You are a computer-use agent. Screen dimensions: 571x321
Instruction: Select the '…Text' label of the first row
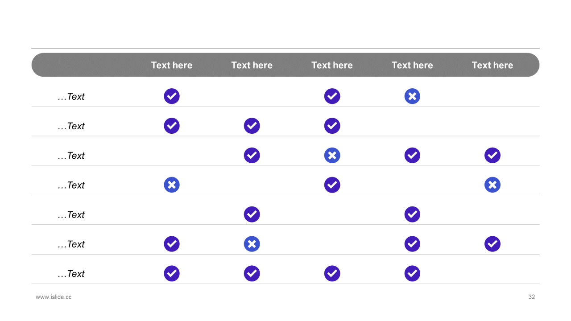(71, 97)
